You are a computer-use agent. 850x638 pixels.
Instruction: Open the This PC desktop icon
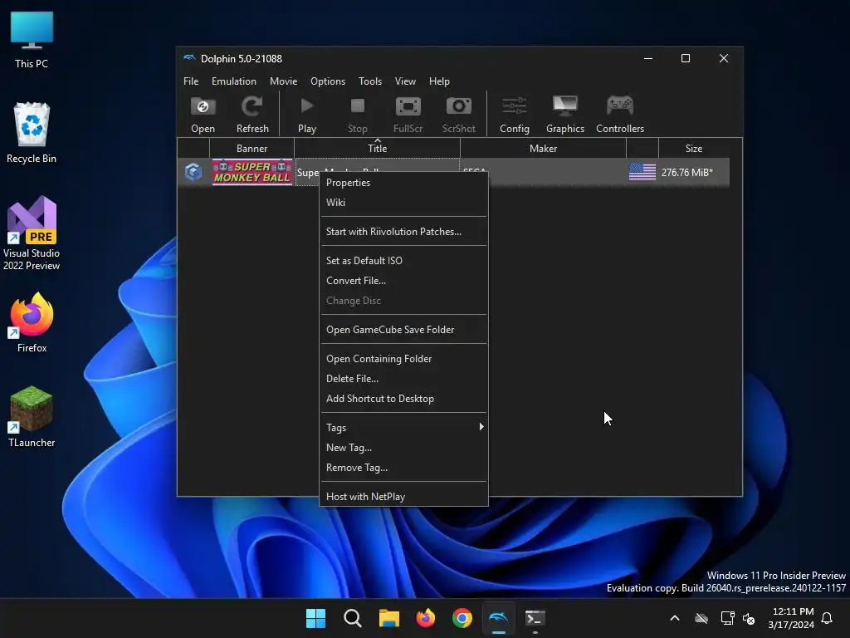pyautogui.click(x=32, y=40)
